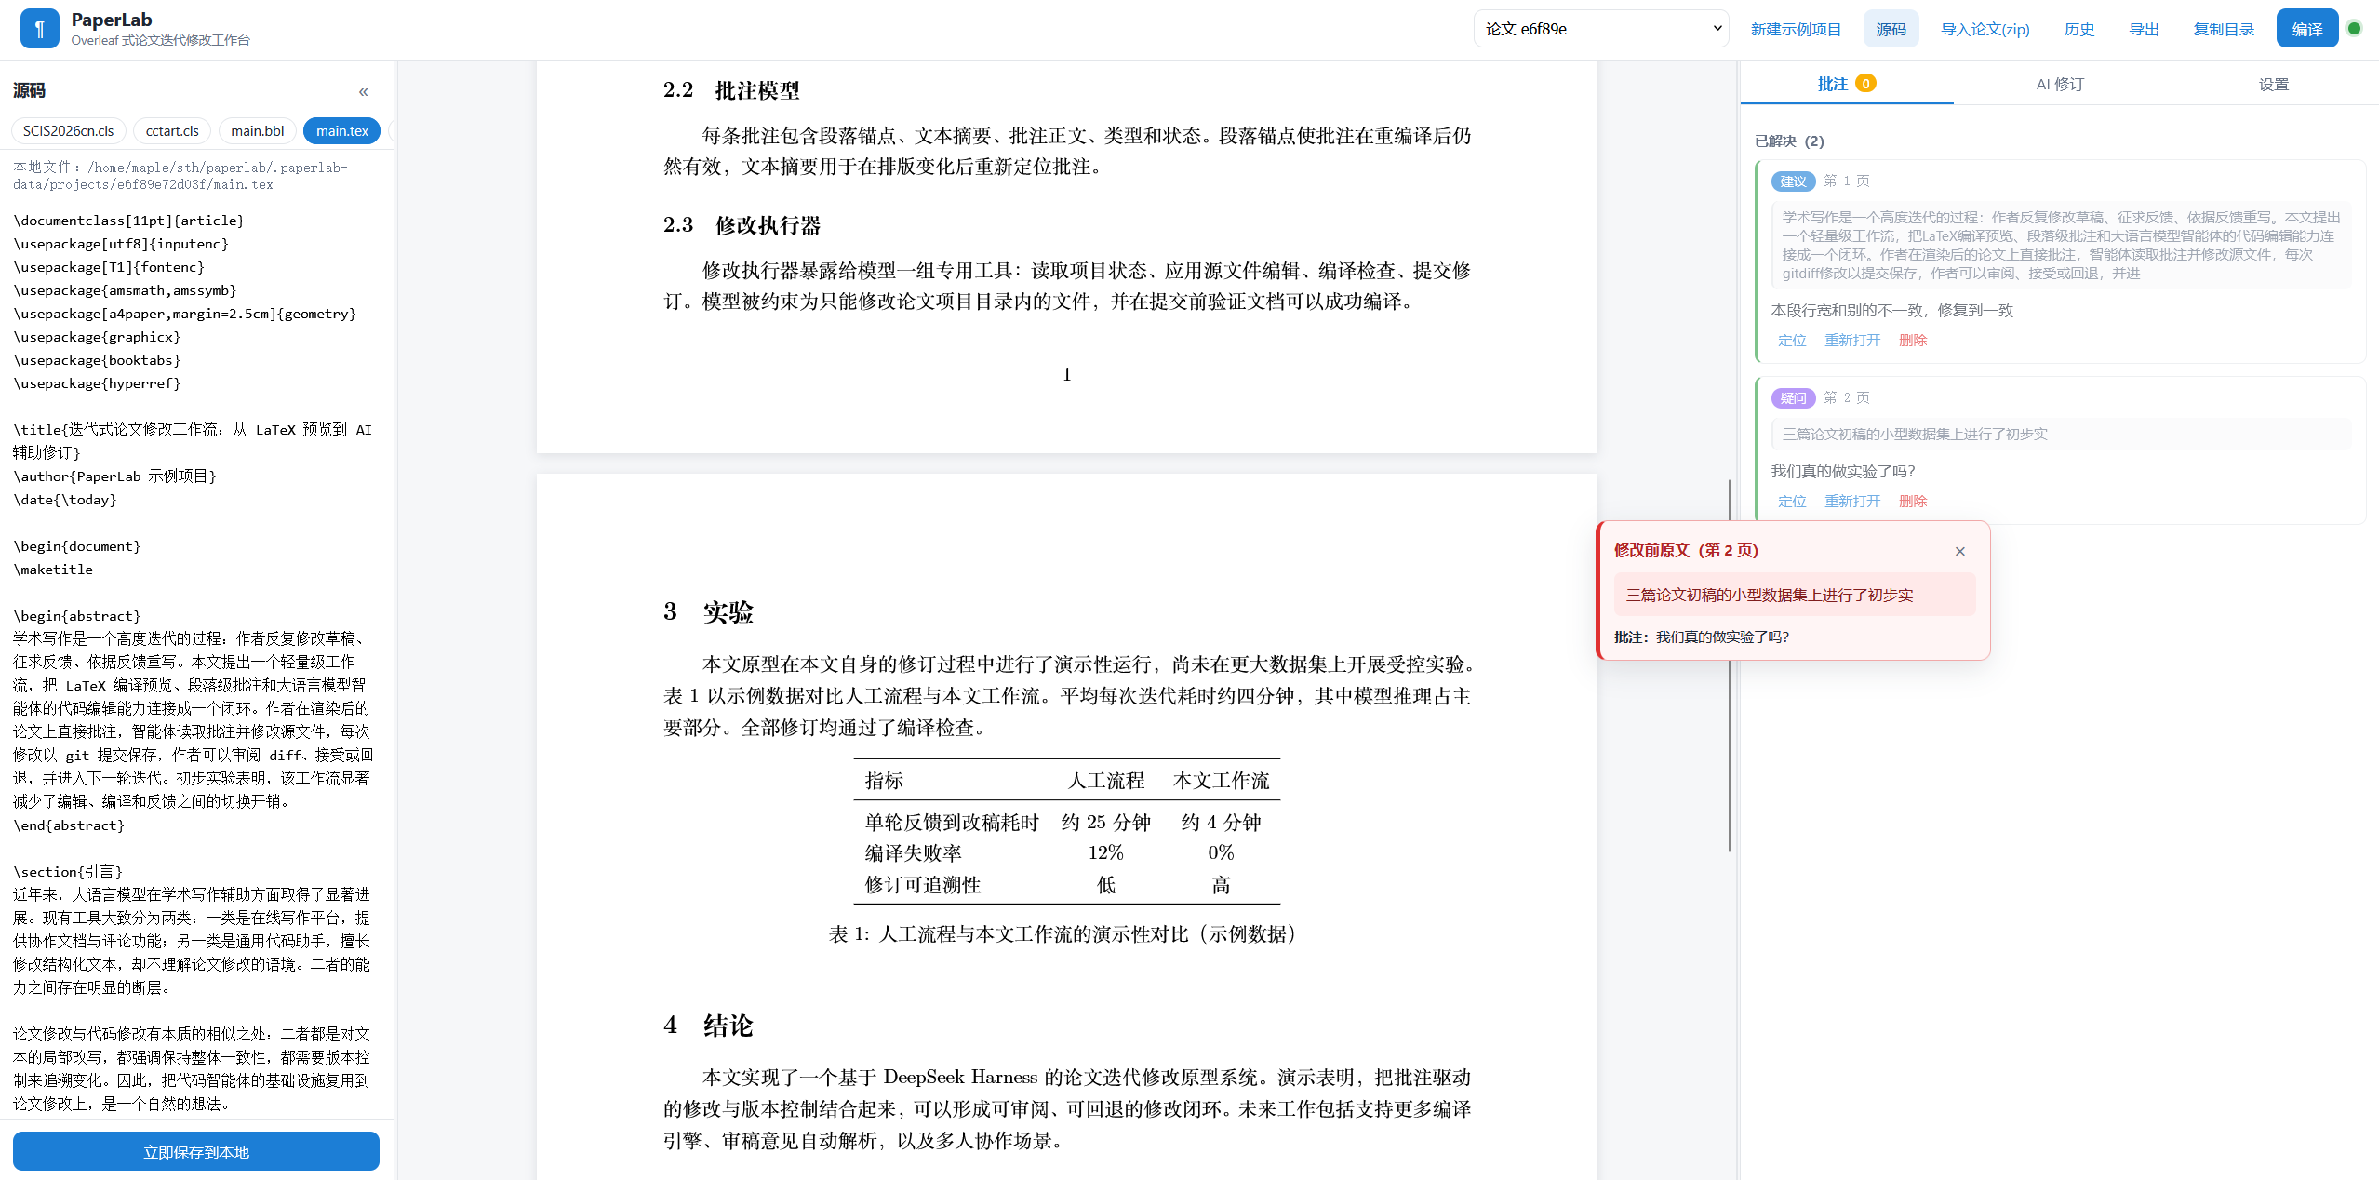
Task: Click 定位 on the 建议 annotation
Action: (x=1792, y=341)
